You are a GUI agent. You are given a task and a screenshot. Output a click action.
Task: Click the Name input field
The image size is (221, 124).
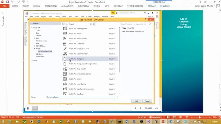pyautogui.click(x=82, y=97)
